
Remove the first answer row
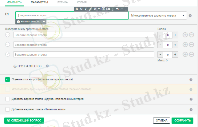click(x=192, y=35)
